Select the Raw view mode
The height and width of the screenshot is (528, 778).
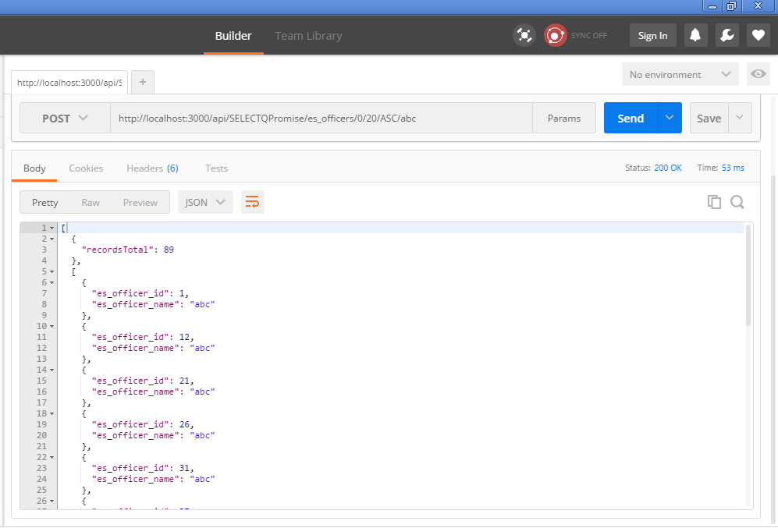pyautogui.click(x=91, y=202)
